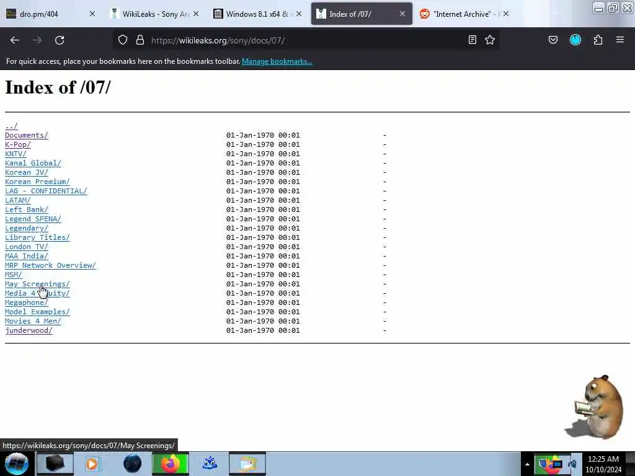Open the KNTV/ folder link
Viewport: 635px width, 476px height.
point(16,154)
